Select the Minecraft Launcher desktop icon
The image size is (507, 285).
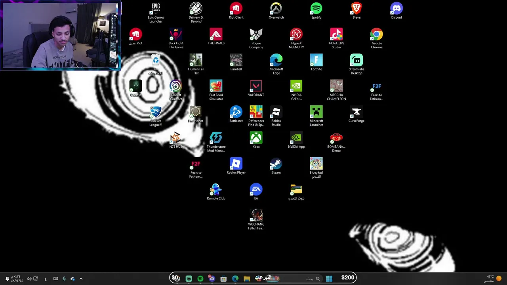(316, 116)
